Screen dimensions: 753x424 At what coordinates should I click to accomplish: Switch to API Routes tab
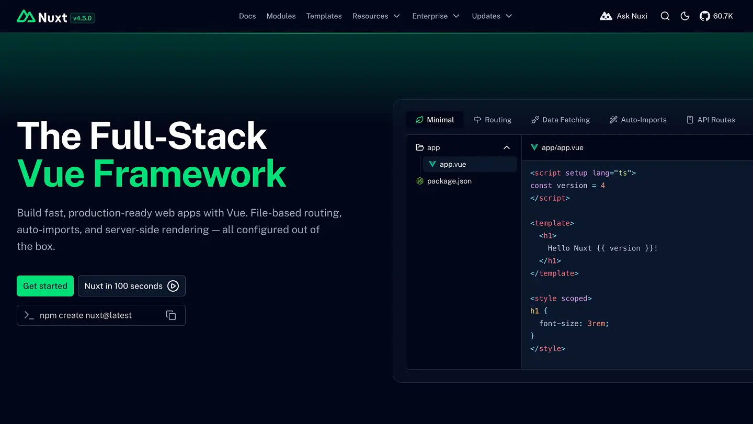711,120
